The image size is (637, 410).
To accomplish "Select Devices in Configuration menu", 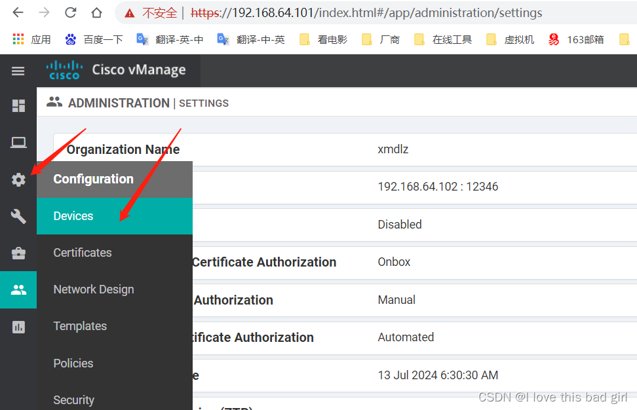I will click(115, 216).
